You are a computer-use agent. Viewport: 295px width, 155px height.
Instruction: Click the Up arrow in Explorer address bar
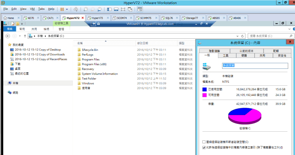click(x=25, y=36)
